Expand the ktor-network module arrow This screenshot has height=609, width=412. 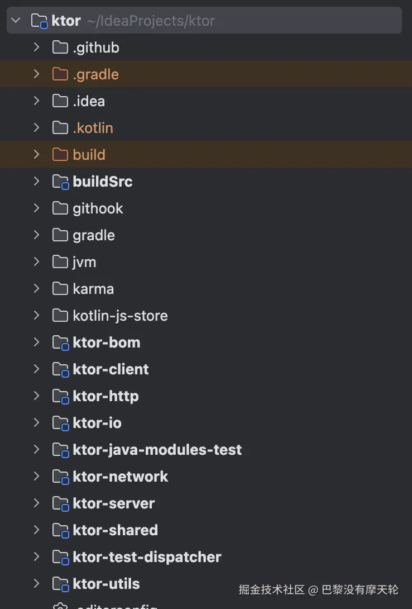click(36, 477)
